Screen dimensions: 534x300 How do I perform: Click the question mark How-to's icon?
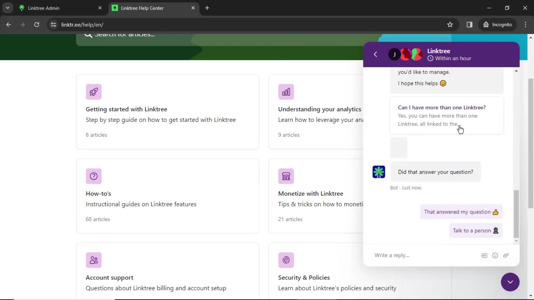point(93,176)
